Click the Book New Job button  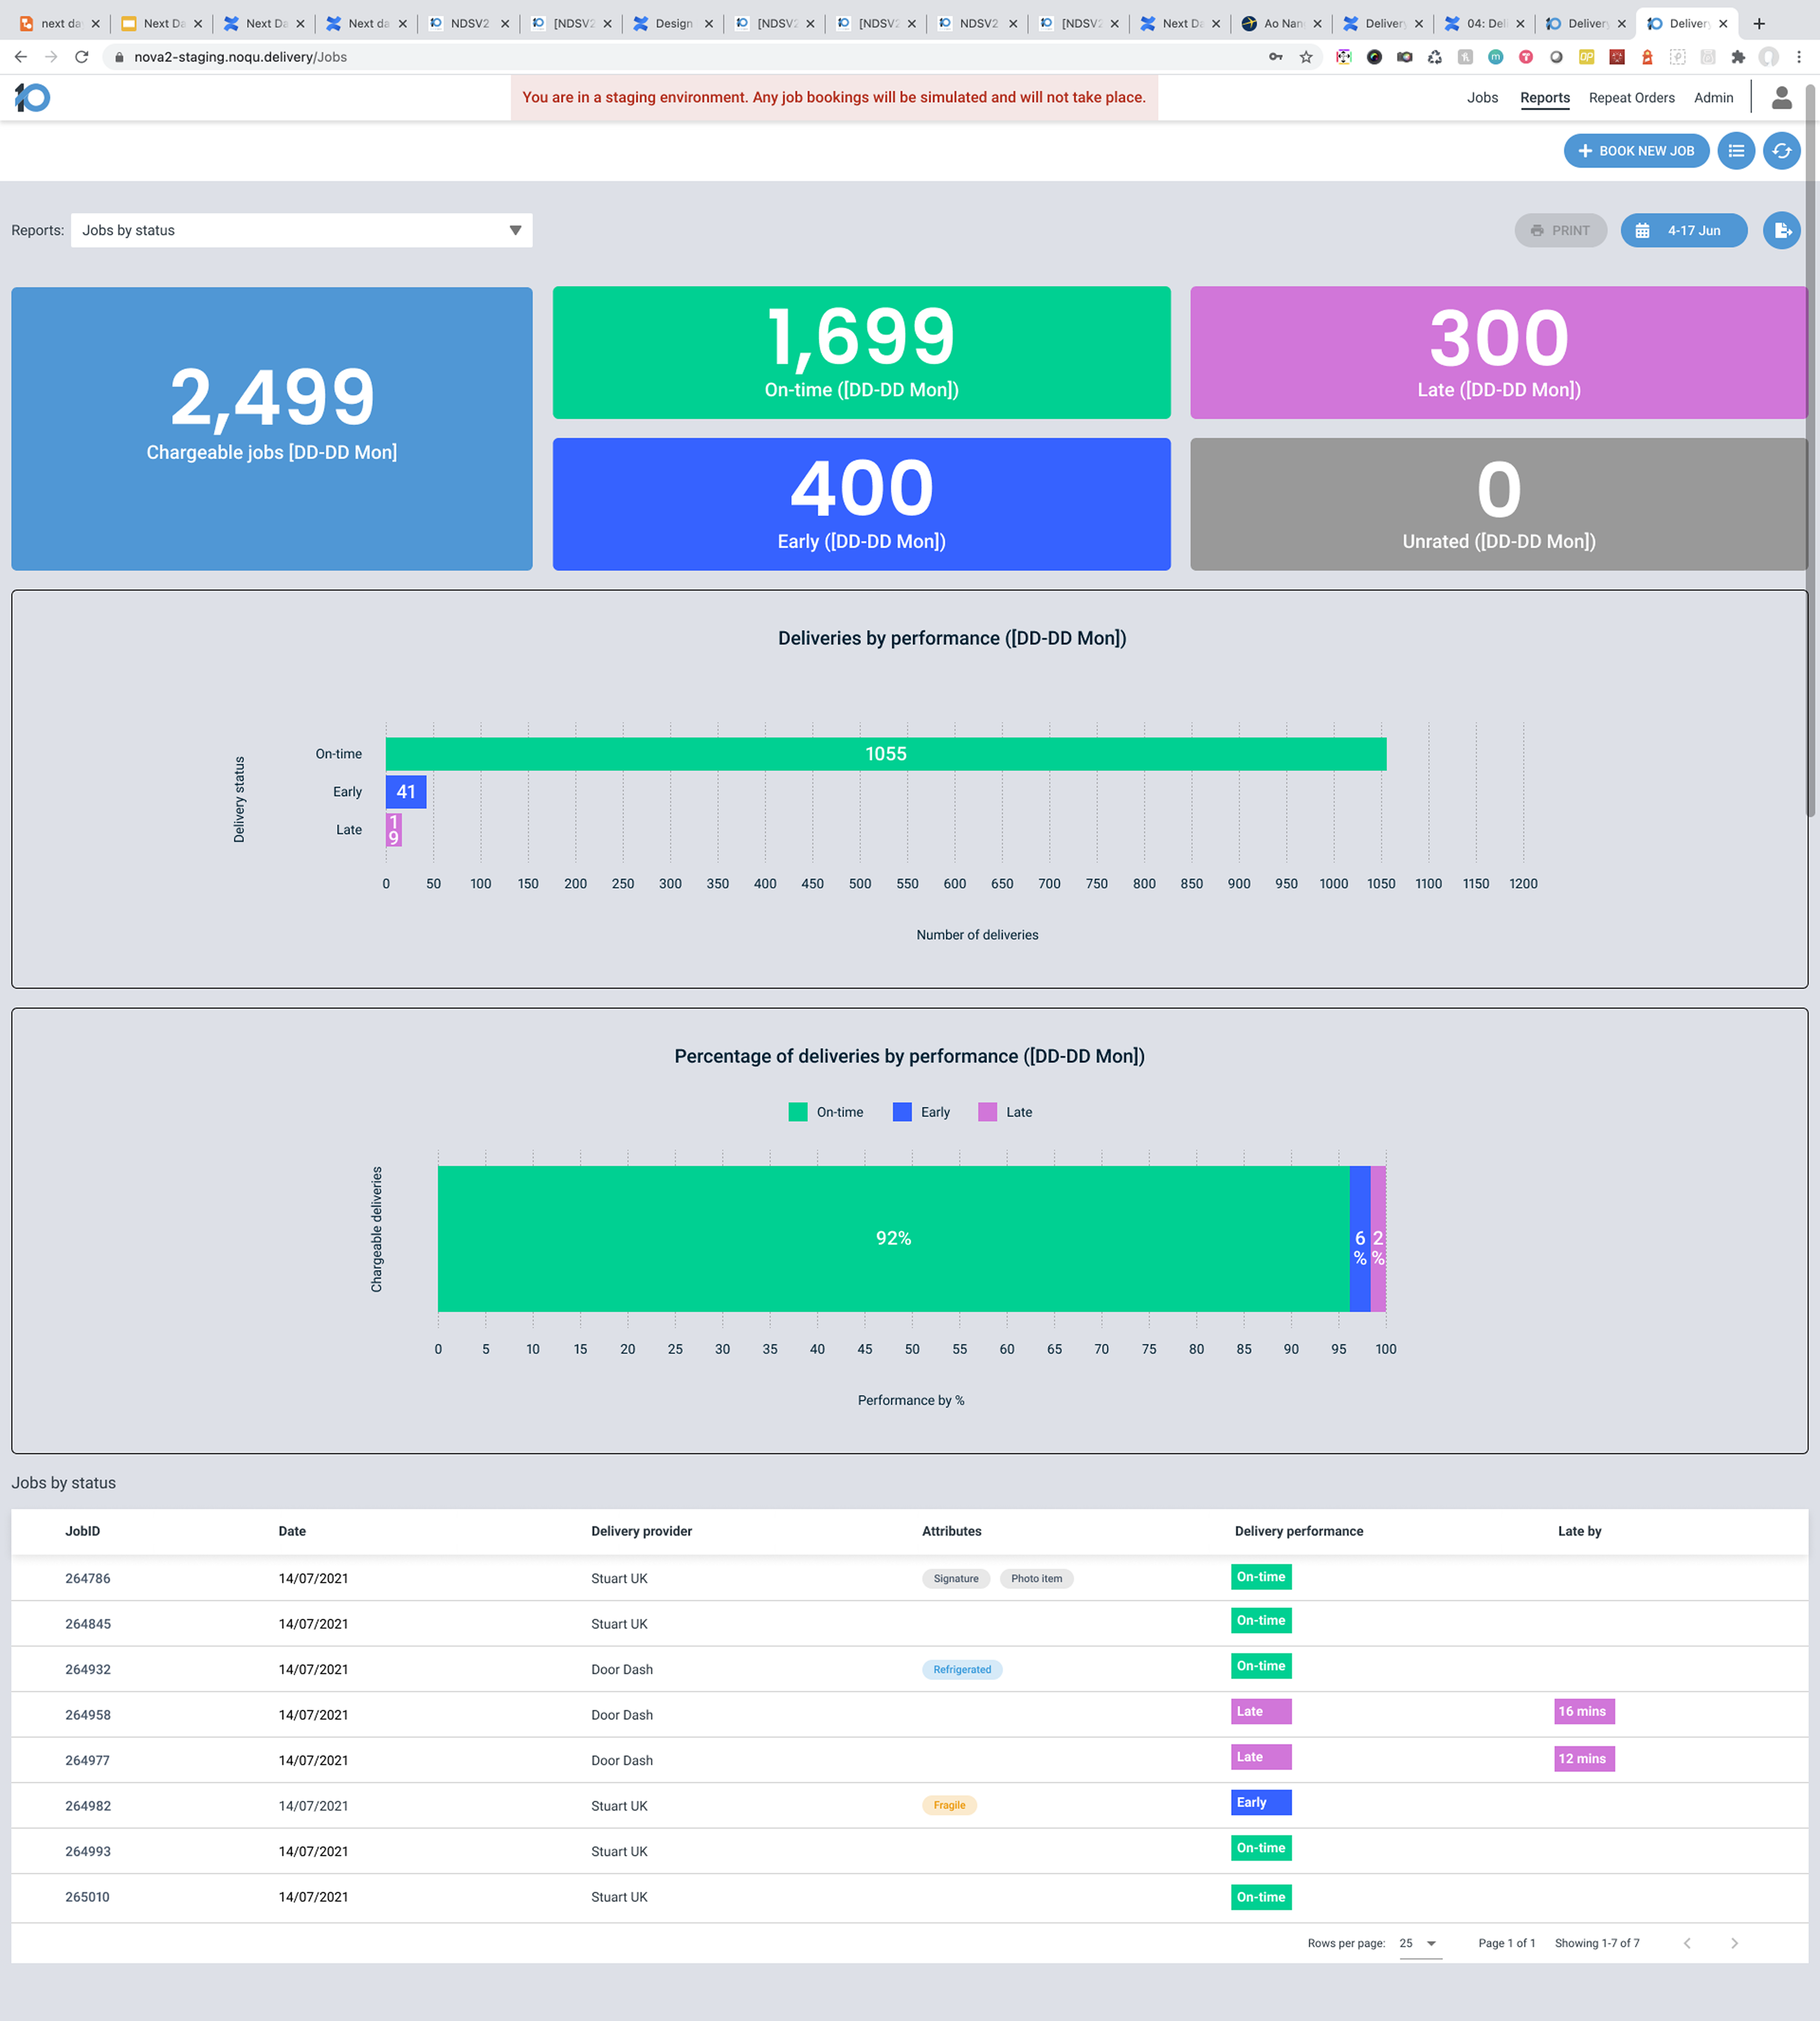[1635, 151]
